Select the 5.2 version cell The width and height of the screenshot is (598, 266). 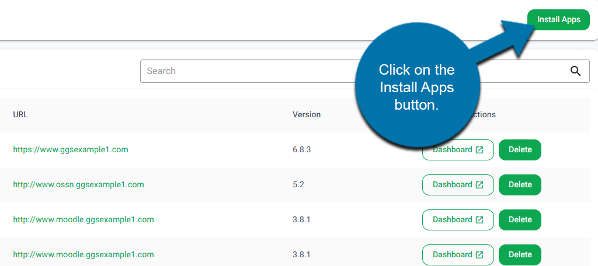click(x=298, y=184)
